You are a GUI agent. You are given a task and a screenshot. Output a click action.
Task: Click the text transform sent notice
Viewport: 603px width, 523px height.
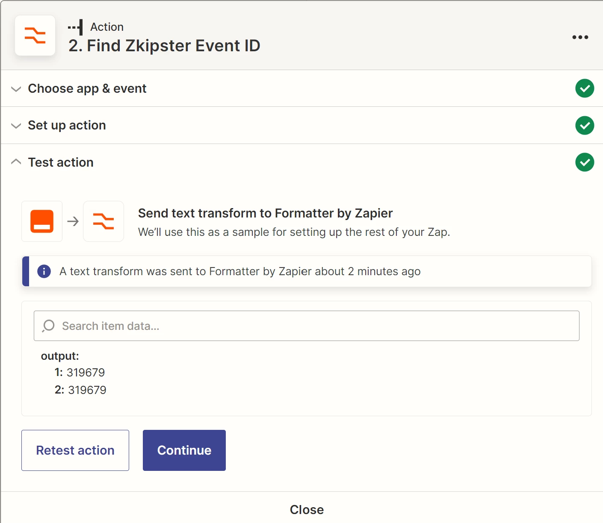(307, 271)
